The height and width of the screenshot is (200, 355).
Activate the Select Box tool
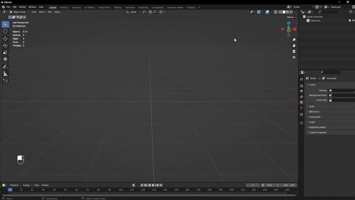5,24
